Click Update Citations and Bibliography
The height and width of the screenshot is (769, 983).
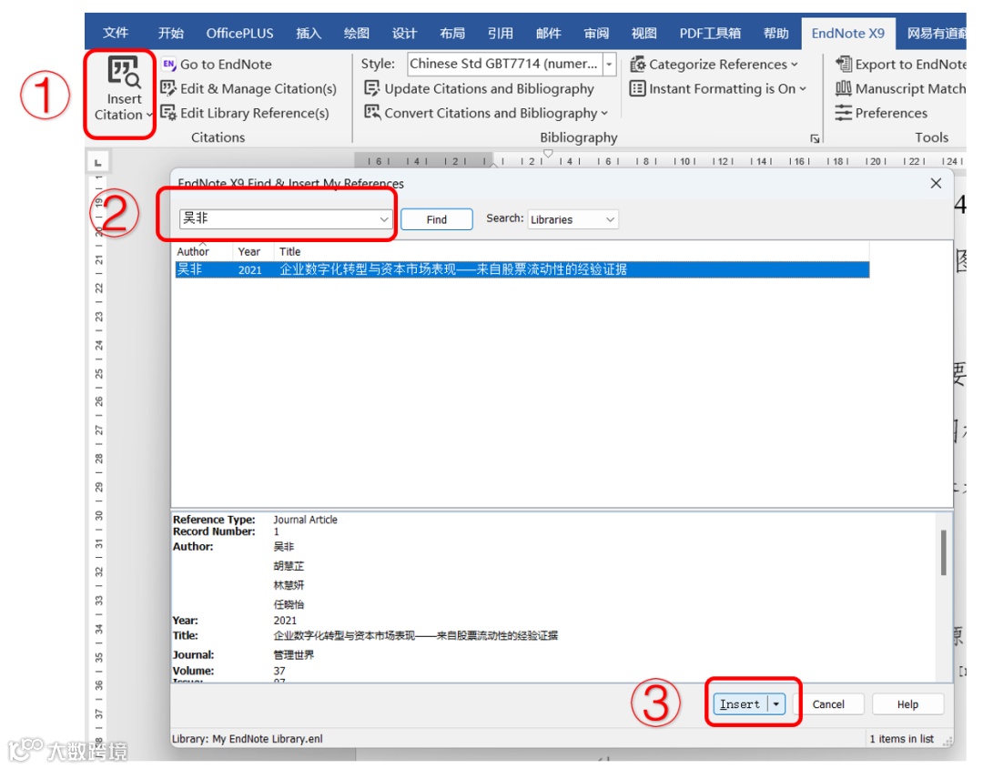[480, 88]
